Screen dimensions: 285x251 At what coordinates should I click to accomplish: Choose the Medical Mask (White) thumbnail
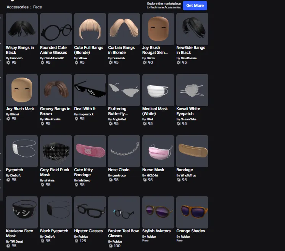click(x=158, y=90)
